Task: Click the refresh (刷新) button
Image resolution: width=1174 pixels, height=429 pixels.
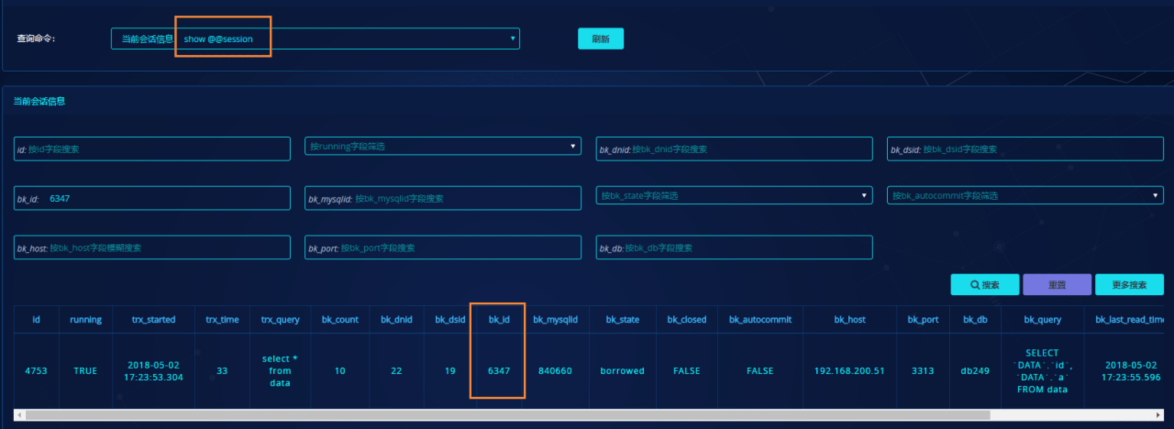Action: 600,39
